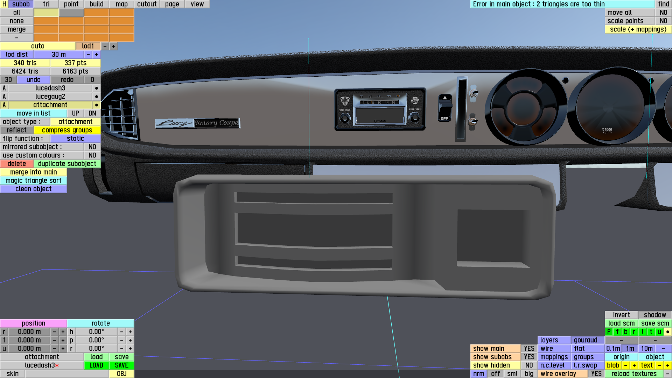Toggle show hidden NO value
Viewport: 672px width, 378px height.
click(x=529, y=365)
